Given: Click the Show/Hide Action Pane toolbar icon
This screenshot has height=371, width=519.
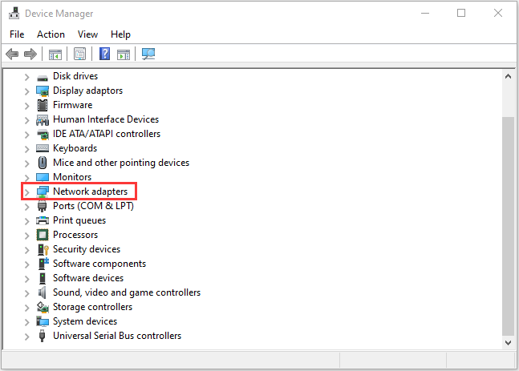Looking at the screenshot, I should 124,54.
